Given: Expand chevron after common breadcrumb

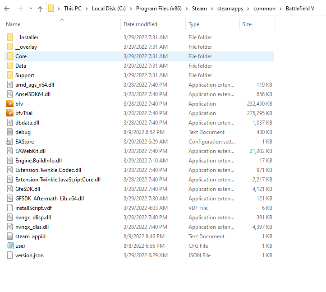Looking at the screenshot, I should click(x=280, y=9).
